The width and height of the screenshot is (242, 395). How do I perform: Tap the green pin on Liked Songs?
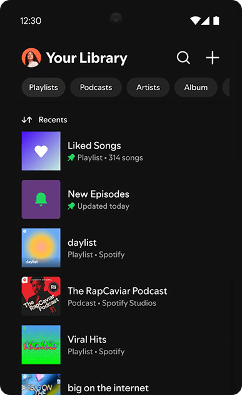point(71,158)
